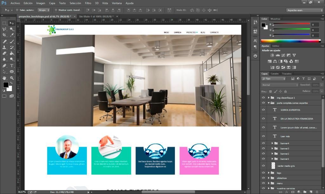Collapse parte completa somos expertos group
The height and width of the screenshot is (194, 325).
[x=269, y=103]
